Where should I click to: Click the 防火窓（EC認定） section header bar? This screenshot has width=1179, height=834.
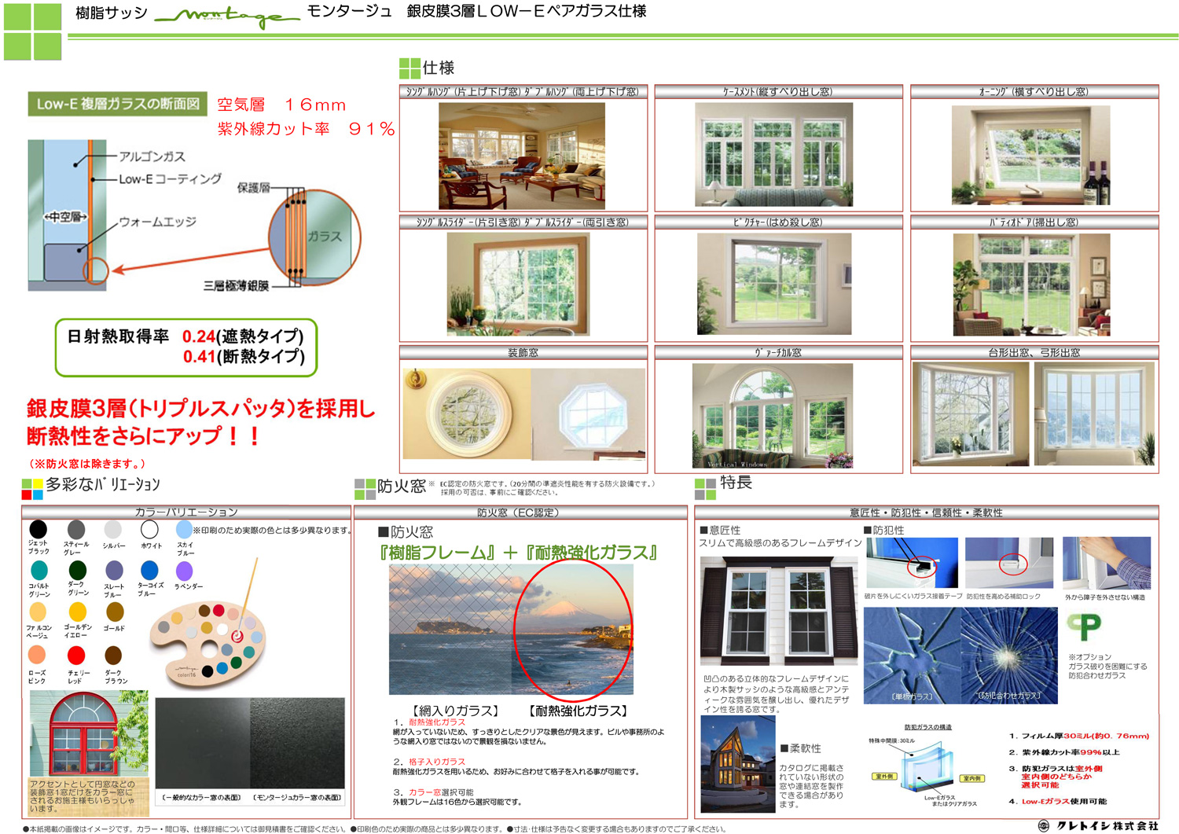[x=520, y=513]
